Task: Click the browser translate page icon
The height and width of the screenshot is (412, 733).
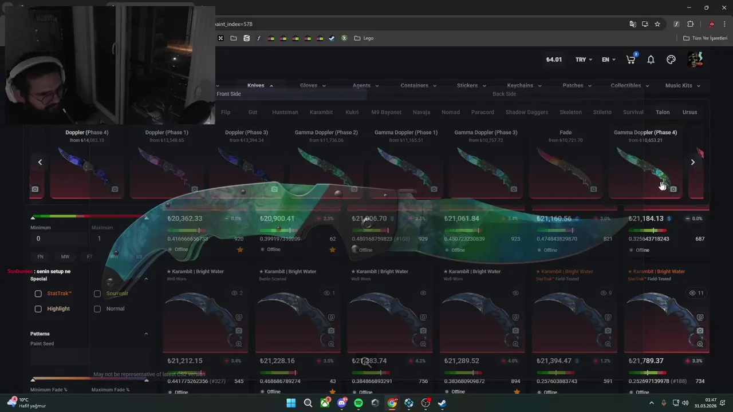Action: coord(633,24)
